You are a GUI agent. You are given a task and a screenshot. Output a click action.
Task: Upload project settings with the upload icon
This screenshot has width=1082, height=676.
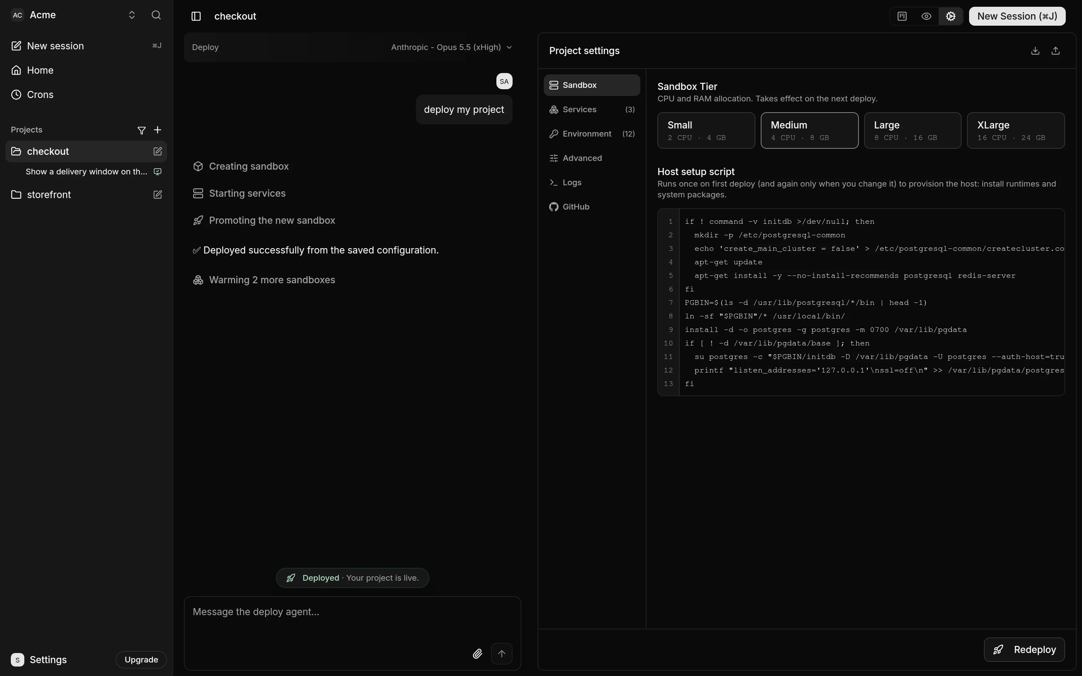(x=1056, y=50)
